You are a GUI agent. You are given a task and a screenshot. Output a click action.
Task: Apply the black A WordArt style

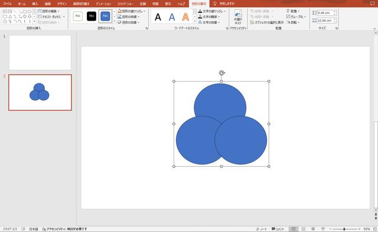(x=158, y=17)
